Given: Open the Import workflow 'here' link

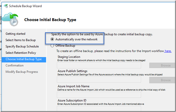Looking at the screenshot, I should (168, 51).
